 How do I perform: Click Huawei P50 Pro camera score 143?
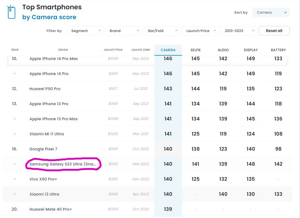pos(168,89)
